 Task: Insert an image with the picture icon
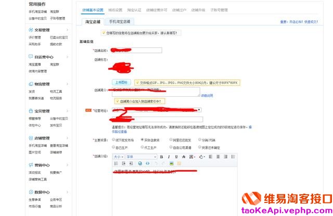pos(171,163)
